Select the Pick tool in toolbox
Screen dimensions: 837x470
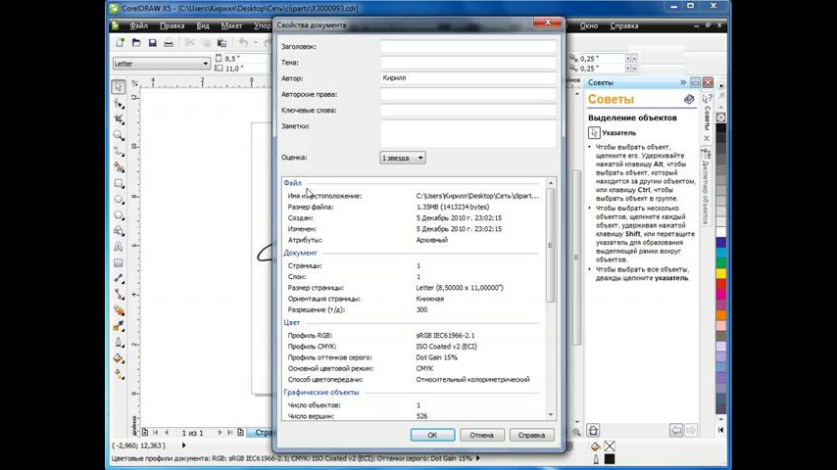(x=119, y=87)
